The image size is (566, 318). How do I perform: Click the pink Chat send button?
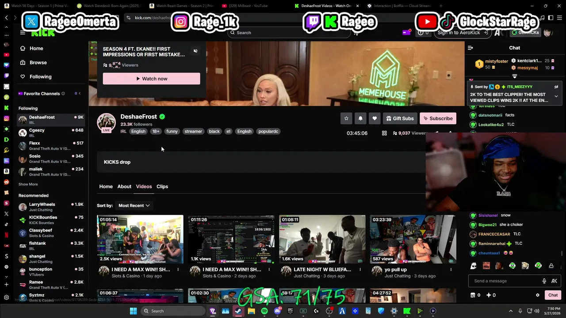[553, 295]
